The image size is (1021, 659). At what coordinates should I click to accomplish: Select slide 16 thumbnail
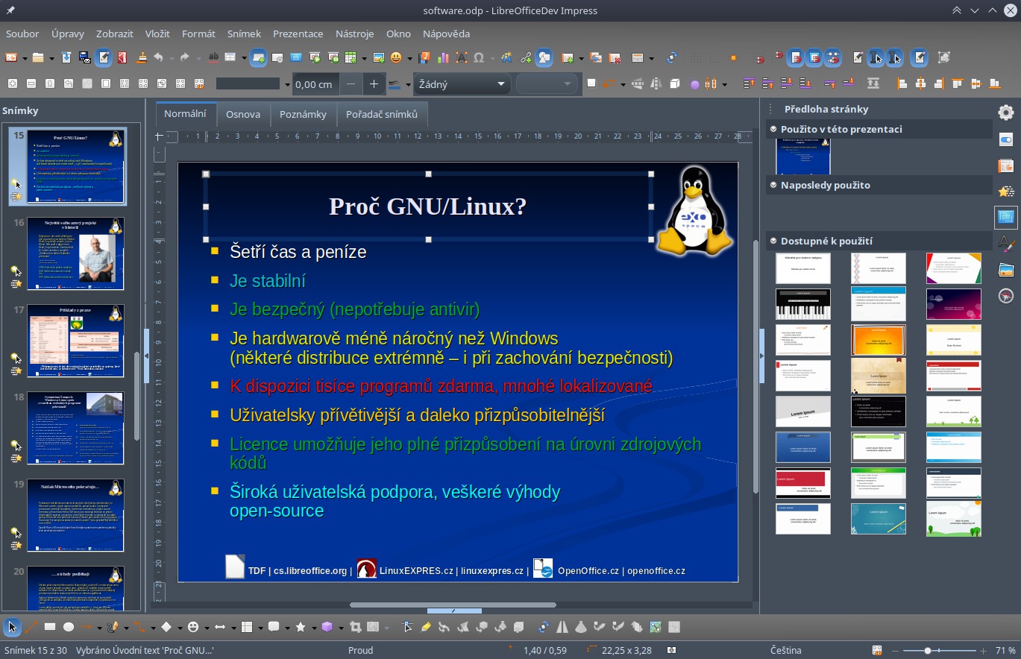pos(75,253)
